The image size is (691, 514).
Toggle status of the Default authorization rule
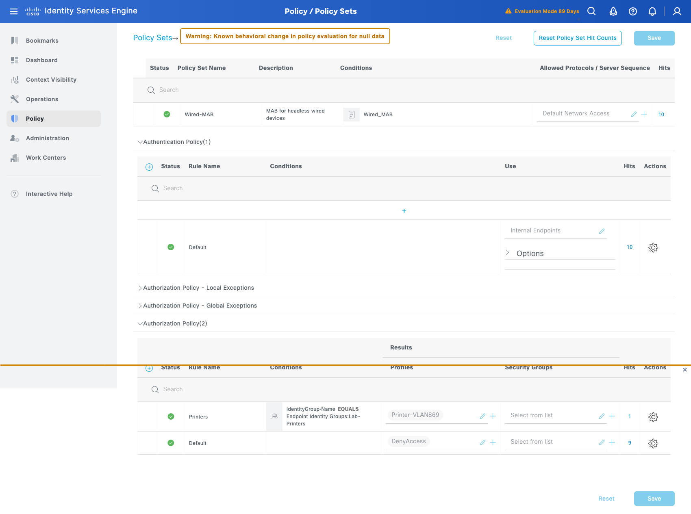(171, 443)
